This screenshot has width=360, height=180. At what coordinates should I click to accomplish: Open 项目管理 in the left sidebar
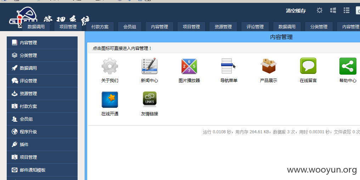click(x=42, y=157)
